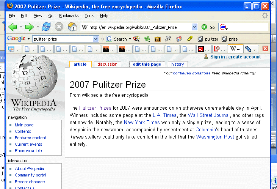Click the green Go button
This screenshot has width=277, height=189.
[208, 27]
